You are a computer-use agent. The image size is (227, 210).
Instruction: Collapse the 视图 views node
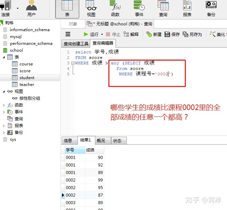coord(4,91)
